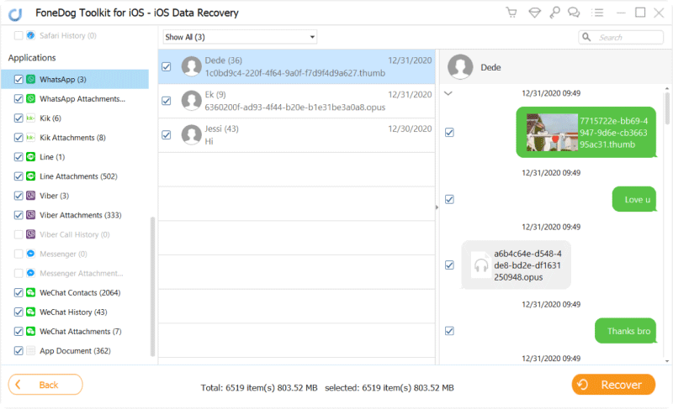Select Viber (3) category
Viewport: 673px width, 409px height.
coord(54,196)
